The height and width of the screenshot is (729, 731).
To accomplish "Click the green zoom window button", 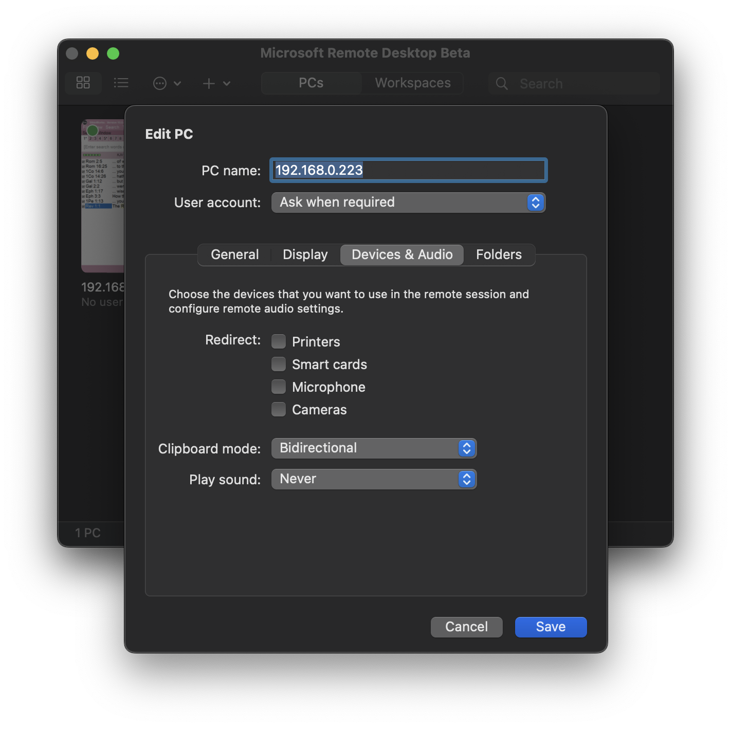I will [x=113, y=53].
